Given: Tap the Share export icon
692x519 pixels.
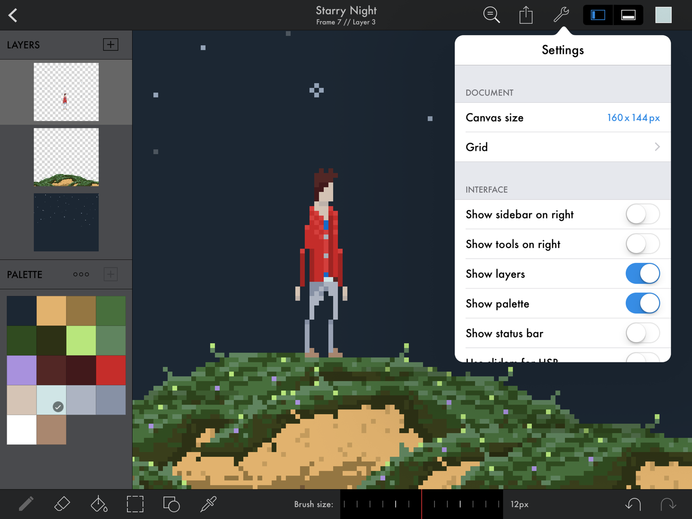Looking at the screenshot, I should click(526, 15).
